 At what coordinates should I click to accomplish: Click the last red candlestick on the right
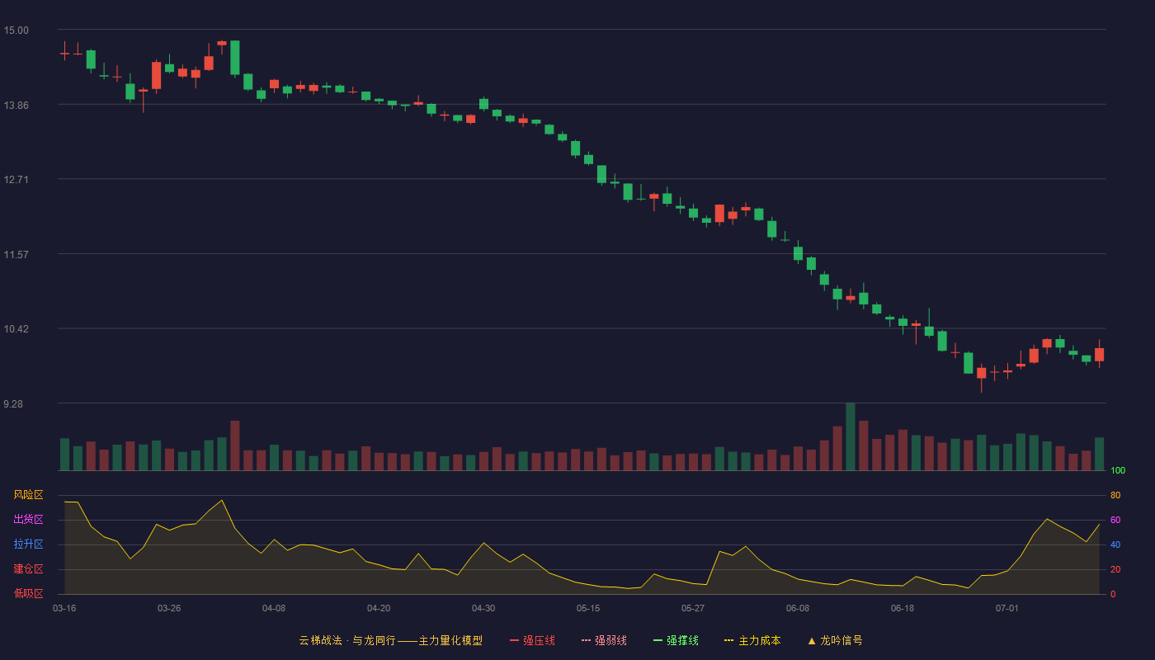1099,355
